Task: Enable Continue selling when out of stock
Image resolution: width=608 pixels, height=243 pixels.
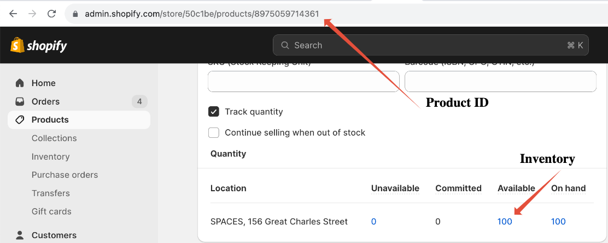Action: 214,132
